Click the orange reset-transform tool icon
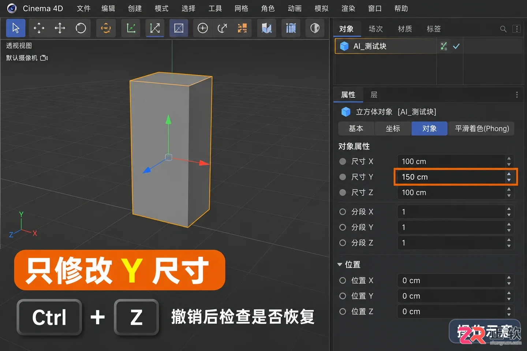Image resolution: width=527 pixels, height=351 pixels. 106,28
